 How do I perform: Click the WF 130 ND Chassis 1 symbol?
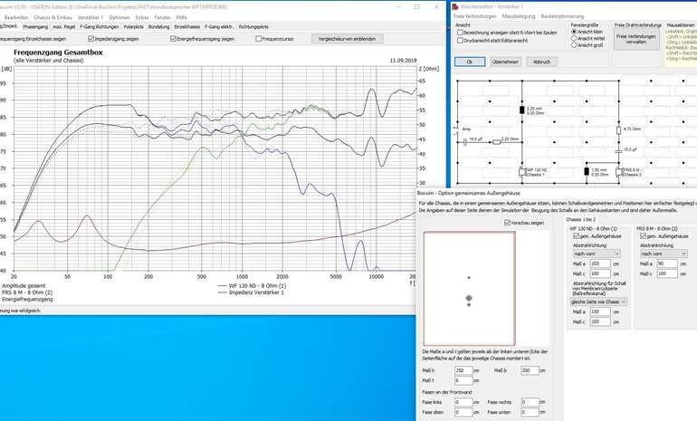click(x=523, y=170)
